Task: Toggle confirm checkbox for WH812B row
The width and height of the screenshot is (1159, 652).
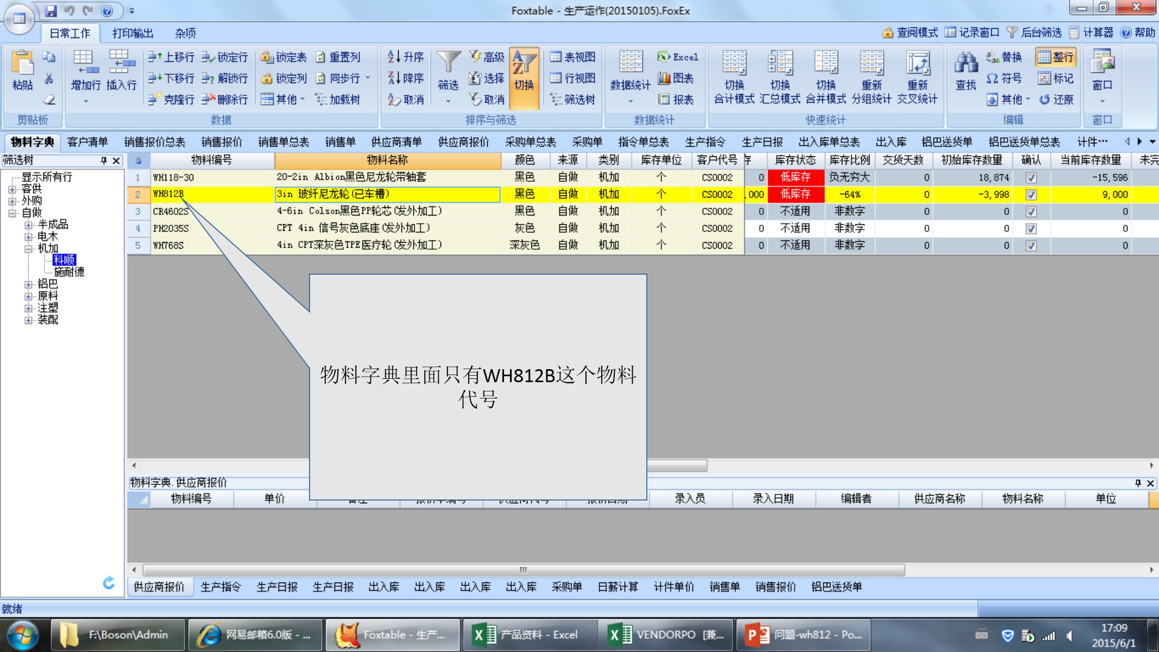Action: [x=1031, y=194]
